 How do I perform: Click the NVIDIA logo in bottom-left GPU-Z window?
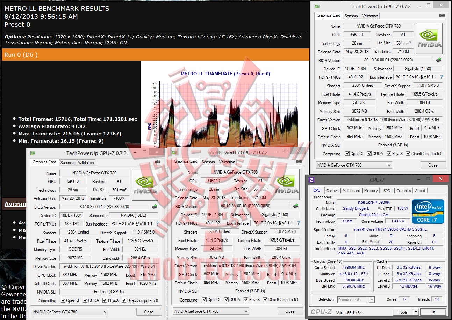[145, 185]
